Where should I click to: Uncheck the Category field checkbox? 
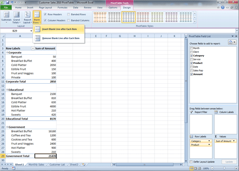coord(192,56)
